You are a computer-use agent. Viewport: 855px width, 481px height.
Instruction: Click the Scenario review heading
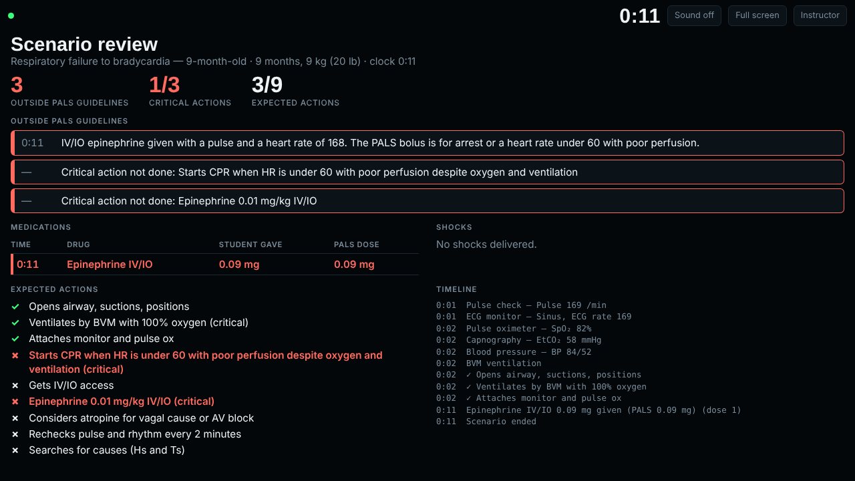click(x=84, y=44)
